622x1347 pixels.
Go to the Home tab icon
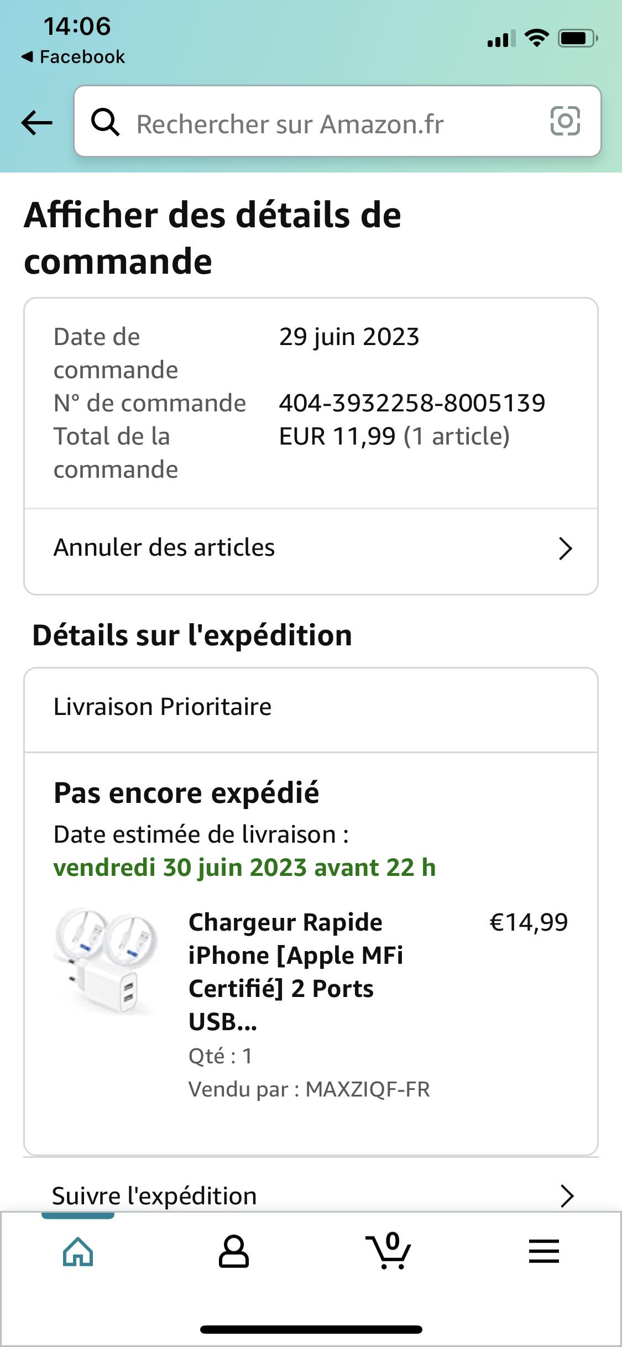[78, 1251]
